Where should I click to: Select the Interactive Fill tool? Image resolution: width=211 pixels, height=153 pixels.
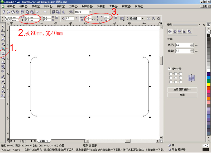coord(3,96)
